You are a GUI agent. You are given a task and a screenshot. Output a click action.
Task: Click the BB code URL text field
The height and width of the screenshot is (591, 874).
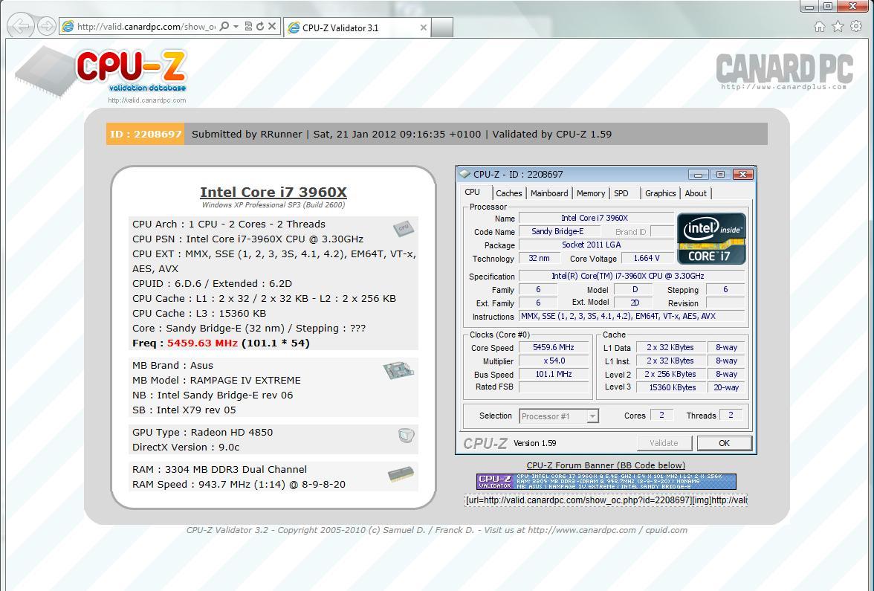coord(606,500)
